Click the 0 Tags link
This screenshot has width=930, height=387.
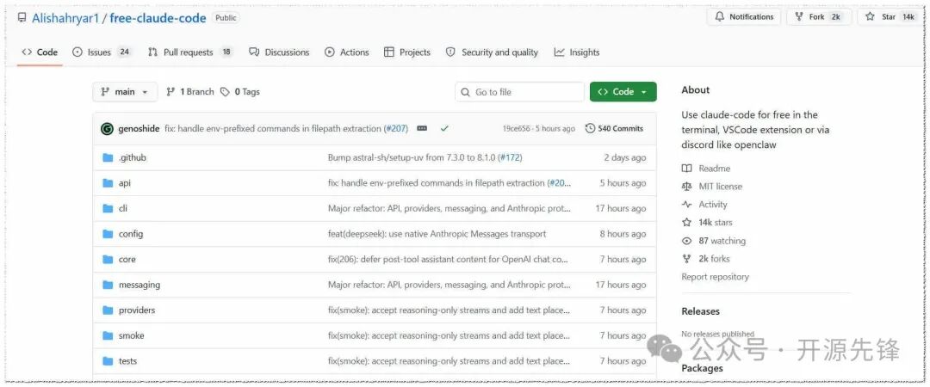click(x=240, y=92)
